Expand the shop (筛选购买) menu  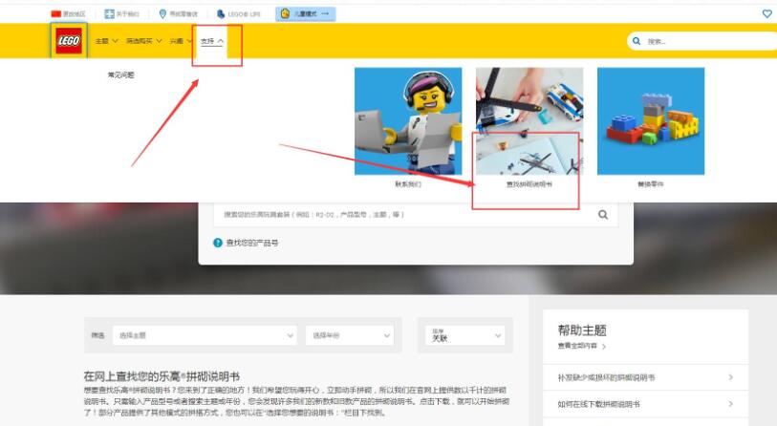143,41
